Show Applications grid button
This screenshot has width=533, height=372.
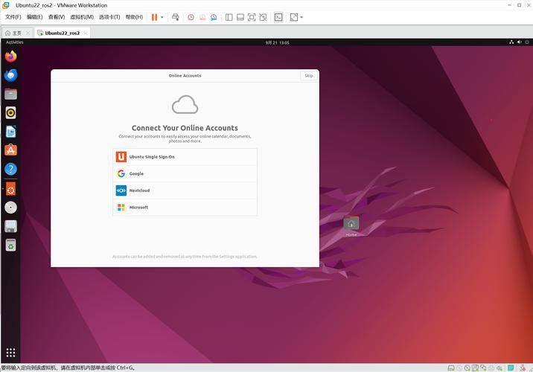click(x=11, y=353)
